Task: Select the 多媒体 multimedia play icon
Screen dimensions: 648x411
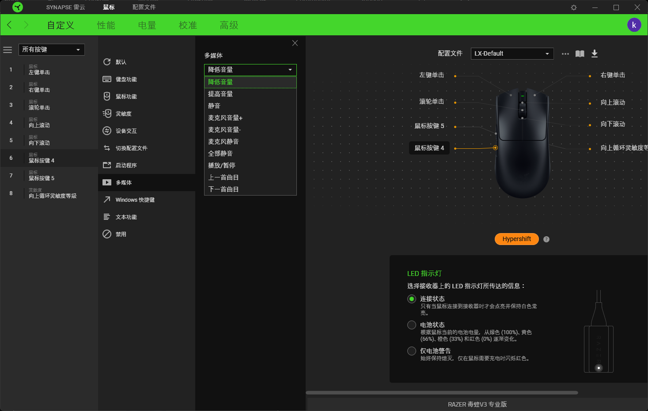Action: pos(107,182)
